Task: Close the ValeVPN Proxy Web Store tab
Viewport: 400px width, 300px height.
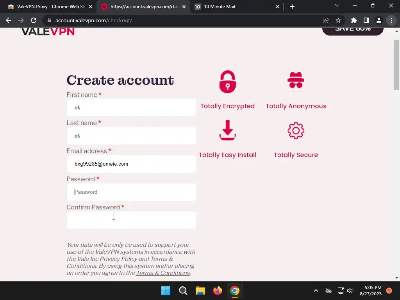Action: (x=91, y=7)
